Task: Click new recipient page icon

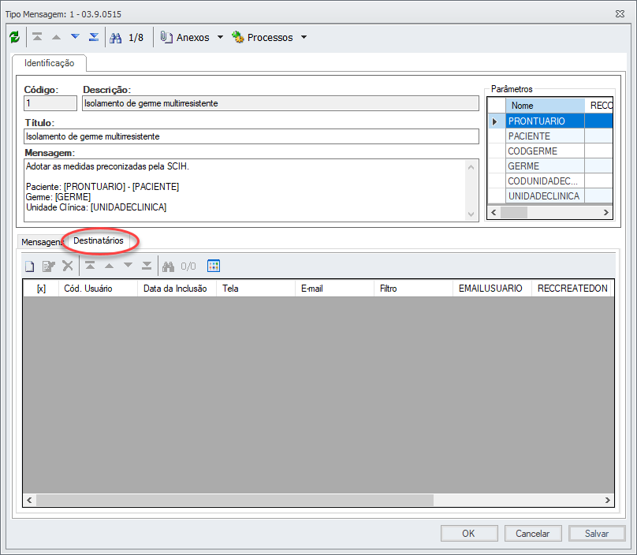Action: [x=30, y=266]
